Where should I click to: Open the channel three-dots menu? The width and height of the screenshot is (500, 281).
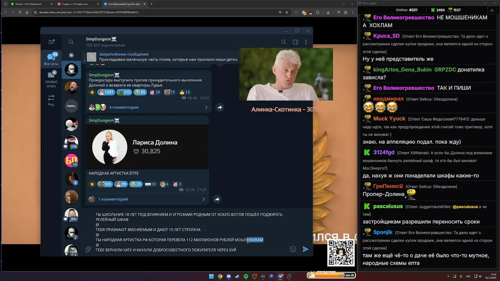306,42
